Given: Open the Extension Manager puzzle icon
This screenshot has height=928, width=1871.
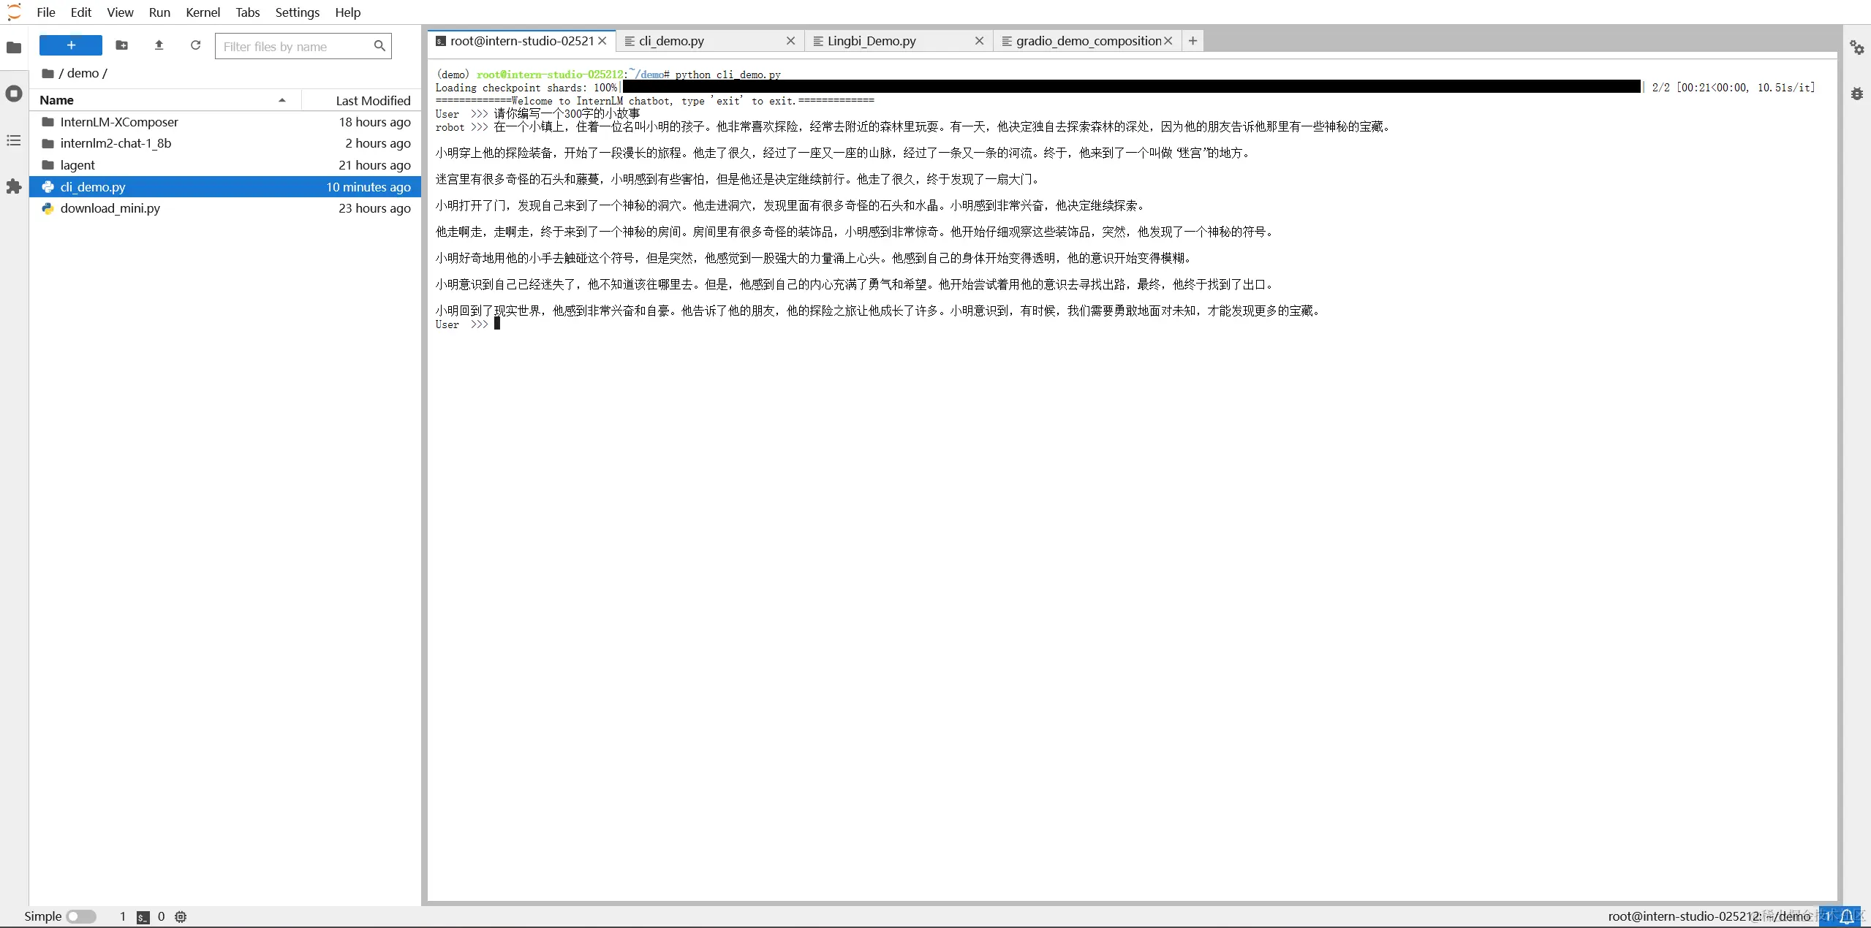Looking at the screenshot, I should [14, 187].
